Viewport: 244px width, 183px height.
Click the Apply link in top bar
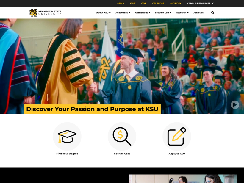pos(121,3)
